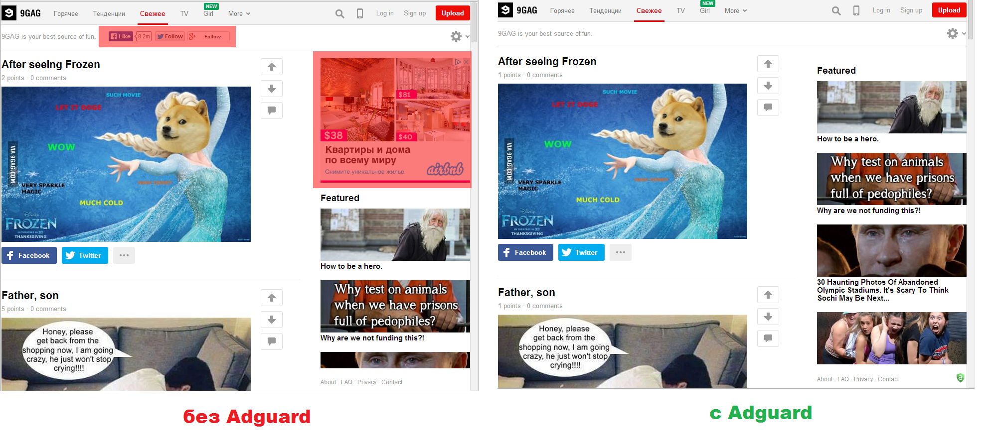
Task: Click the Google+ Follow button in the header
Action: [x=208, y=36]
